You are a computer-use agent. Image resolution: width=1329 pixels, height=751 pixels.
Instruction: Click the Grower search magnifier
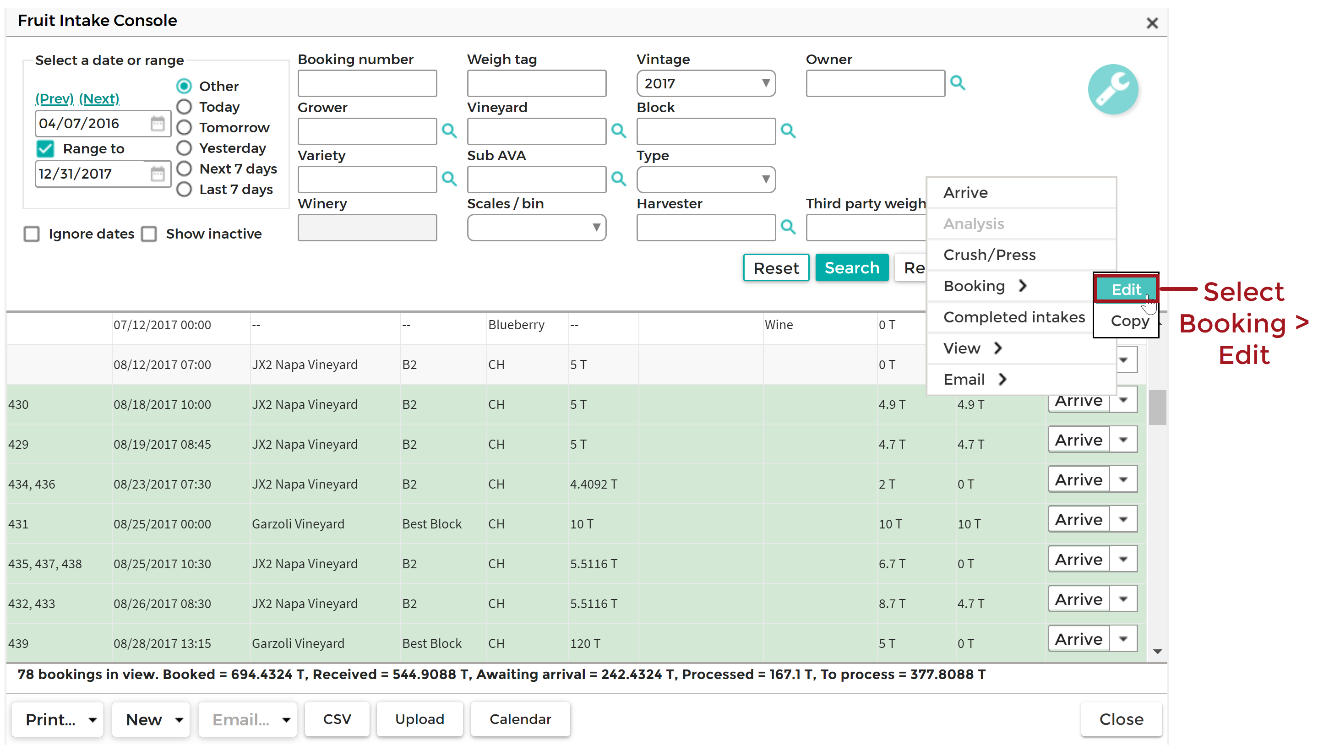(x=449, y=131)
